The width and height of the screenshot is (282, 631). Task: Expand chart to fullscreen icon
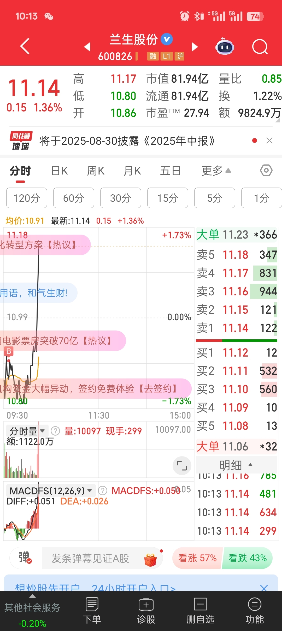click(x=182, y=466)
